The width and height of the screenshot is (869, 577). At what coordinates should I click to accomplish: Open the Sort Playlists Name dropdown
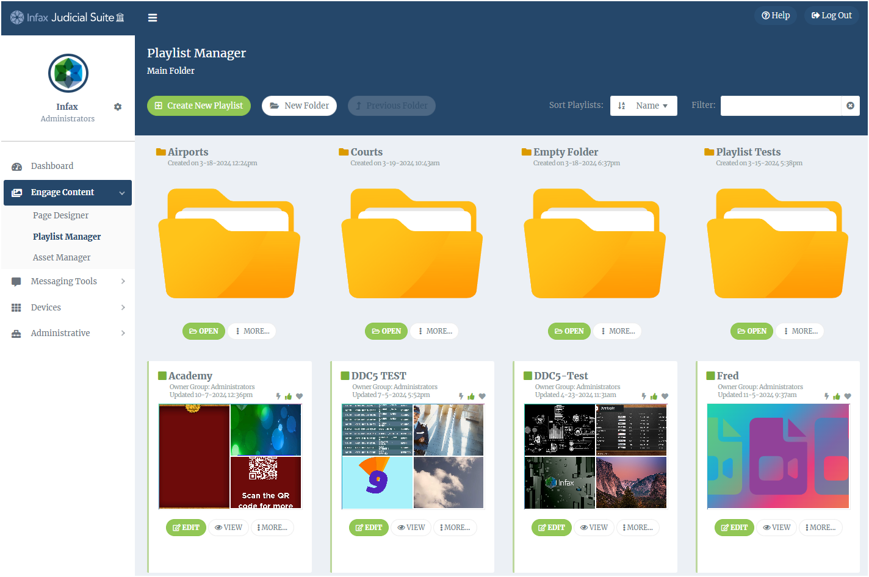643,106
